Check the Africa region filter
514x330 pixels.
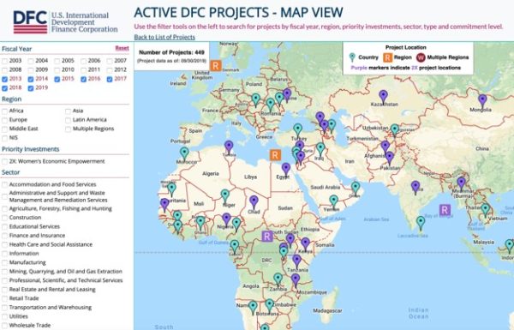(4, 111)
